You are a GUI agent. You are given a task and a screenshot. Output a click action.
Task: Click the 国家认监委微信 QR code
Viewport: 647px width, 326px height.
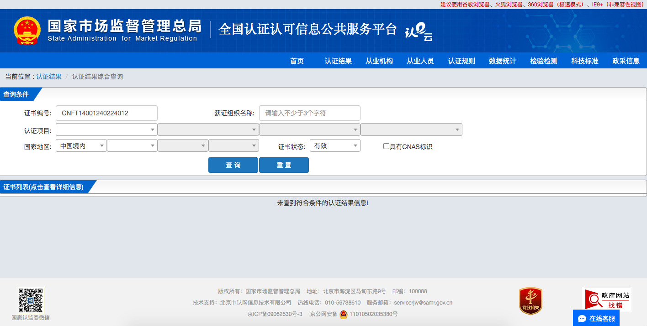[x=31, y=300]
